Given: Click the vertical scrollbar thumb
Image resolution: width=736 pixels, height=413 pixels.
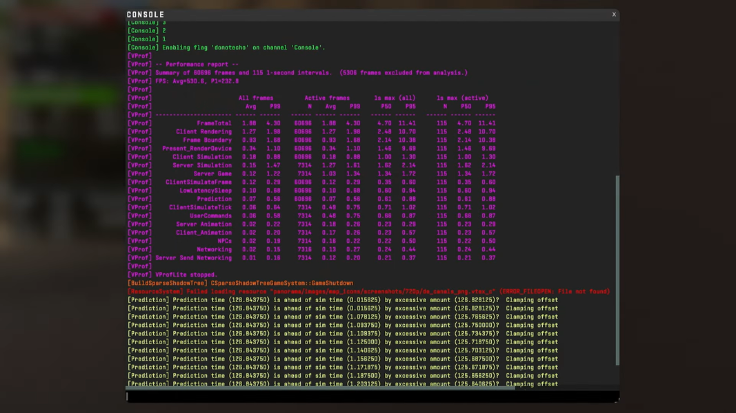Looking at the screenshot, I should (617, 268).
